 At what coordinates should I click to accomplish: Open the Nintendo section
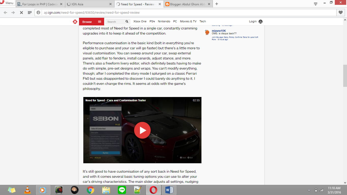click(x=164, y=21)
